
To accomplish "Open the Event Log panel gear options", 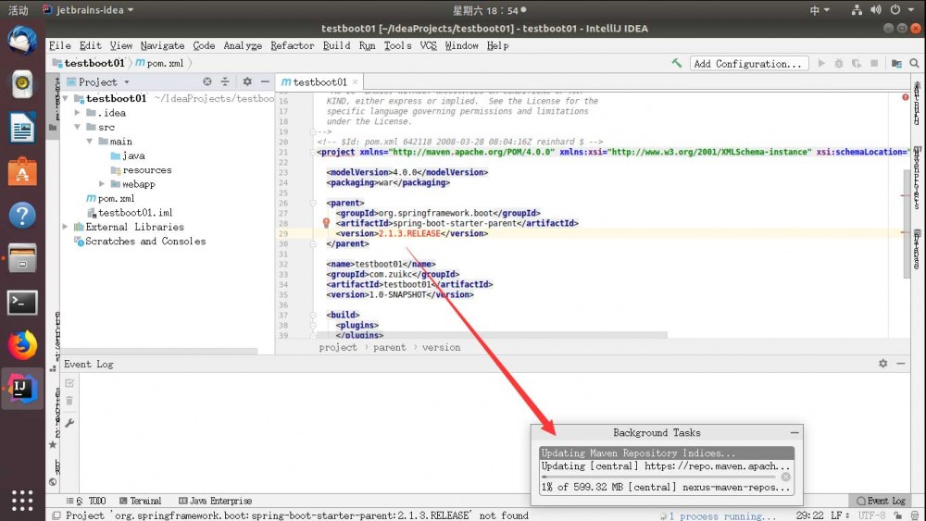I will [x=882, y=365].
